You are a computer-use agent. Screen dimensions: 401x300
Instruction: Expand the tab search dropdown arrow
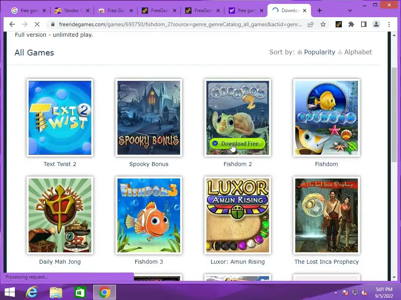tap(350, 11)
